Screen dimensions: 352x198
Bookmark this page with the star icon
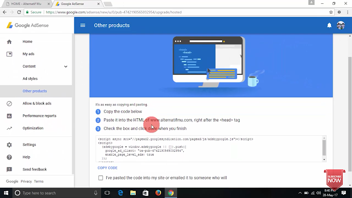tap(331, 12)
